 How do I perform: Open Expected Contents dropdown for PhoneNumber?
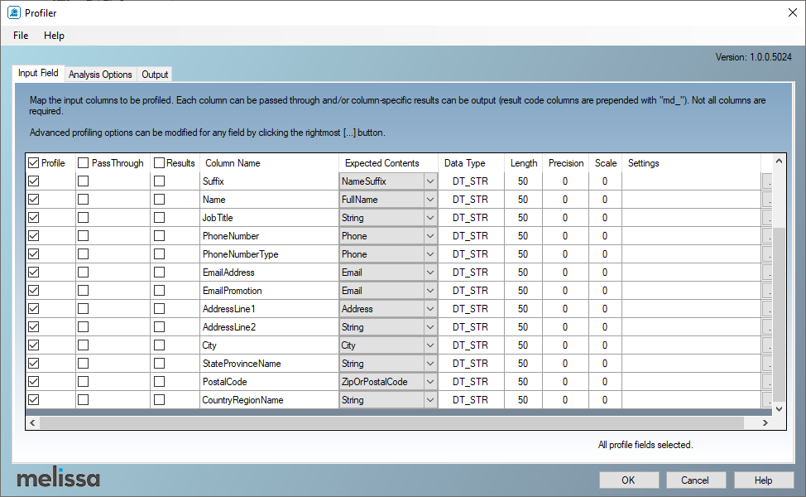(429, 236)
